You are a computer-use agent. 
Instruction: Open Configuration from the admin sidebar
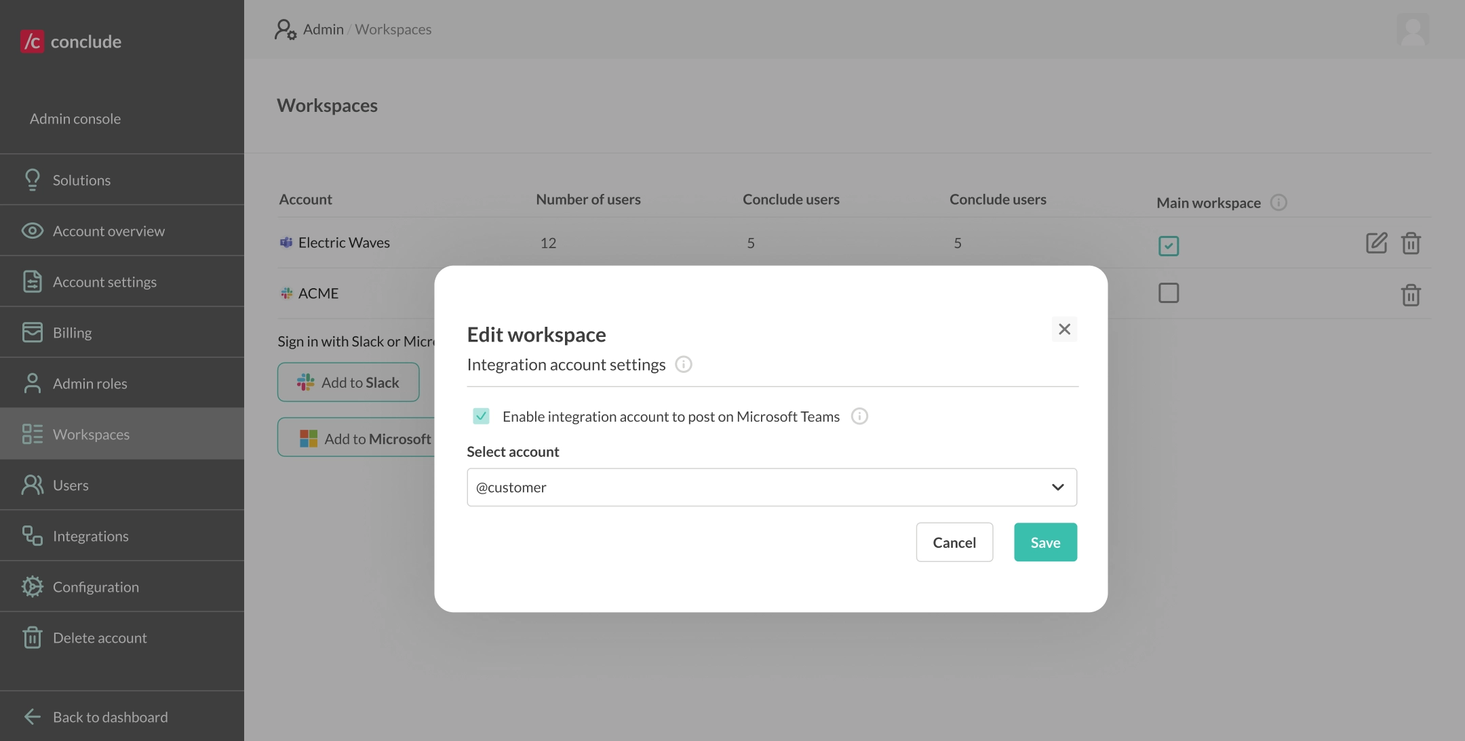coord(96,586)
